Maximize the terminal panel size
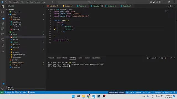 tap(171, 58)
